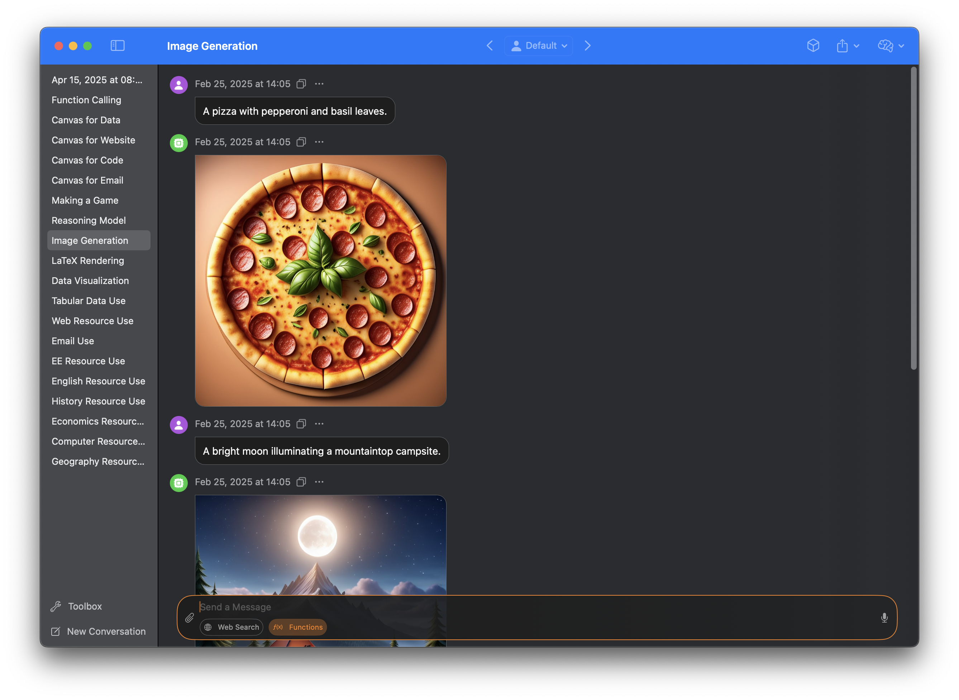Click the paperclip attachment icon

pyautogui.click(x=189, y=618)
